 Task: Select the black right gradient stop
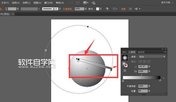[x=160, y=81]
